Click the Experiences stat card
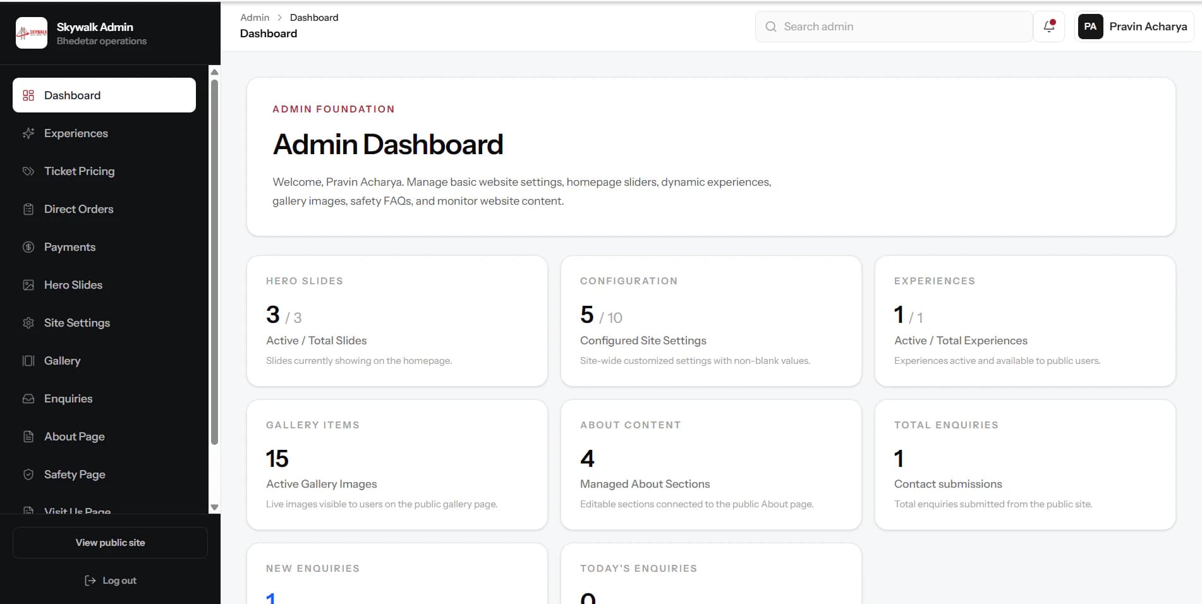Image resolution: width=1202 pixels, height=604 pixels. click(x=1025, y=321)
